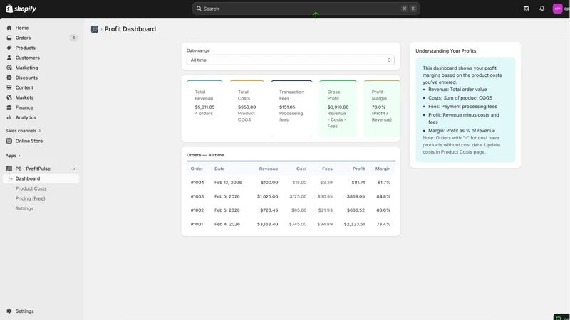Click the Home sidebar icon

pos(9,28)
